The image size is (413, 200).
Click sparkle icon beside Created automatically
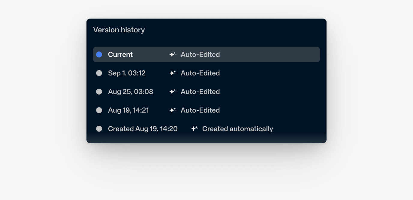[194, 129]
